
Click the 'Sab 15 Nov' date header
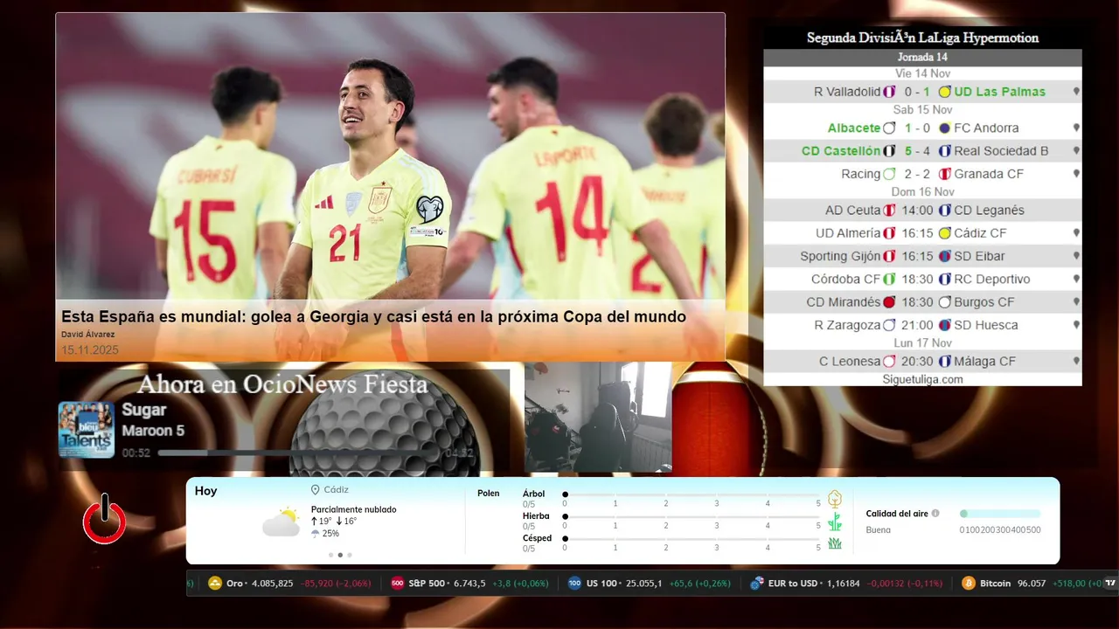point(922,110)
